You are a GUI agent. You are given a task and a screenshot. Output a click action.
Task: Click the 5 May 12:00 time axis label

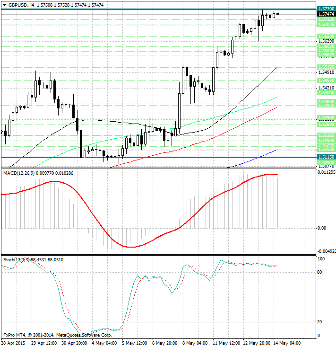pos(135,343)
